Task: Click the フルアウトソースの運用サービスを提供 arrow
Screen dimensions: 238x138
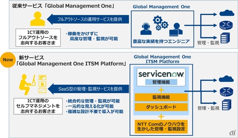Action: pos(88,19)
